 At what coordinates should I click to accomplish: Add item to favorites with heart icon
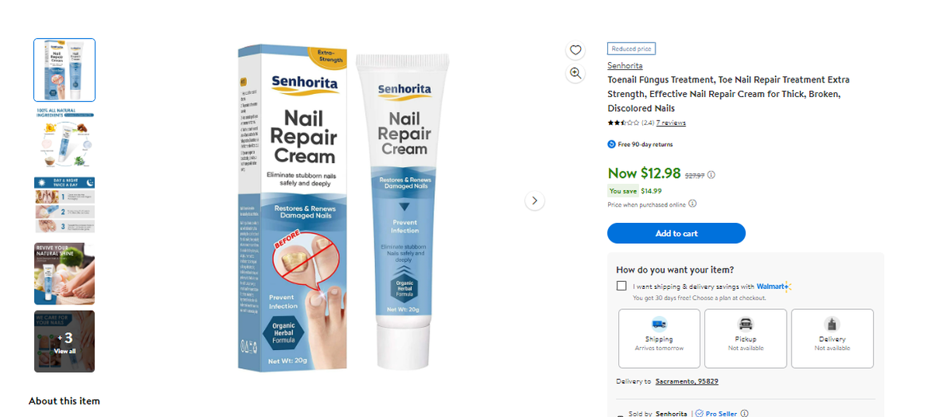pyautogui.click(x=576, y=50)
